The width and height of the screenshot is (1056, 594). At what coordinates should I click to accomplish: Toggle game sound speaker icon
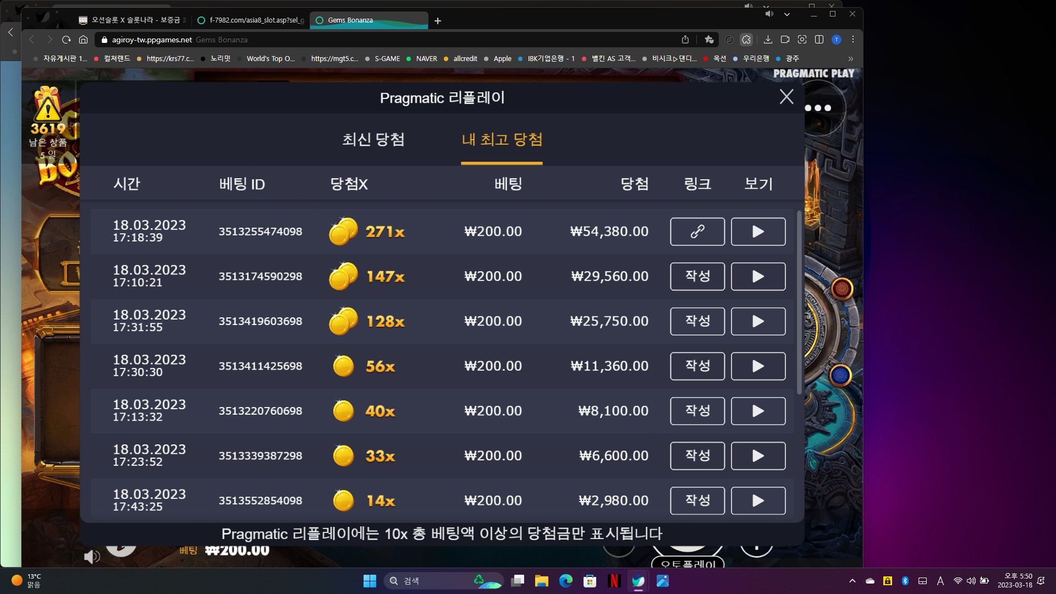(92, 557)
